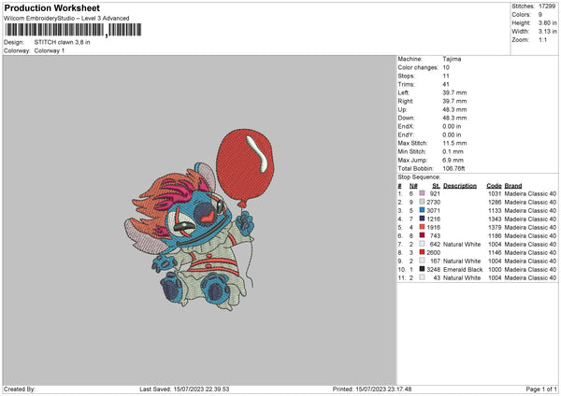Click thread code 1133 in row 3
This screenshot has height=396, width=561.
(x=495, y=210)
